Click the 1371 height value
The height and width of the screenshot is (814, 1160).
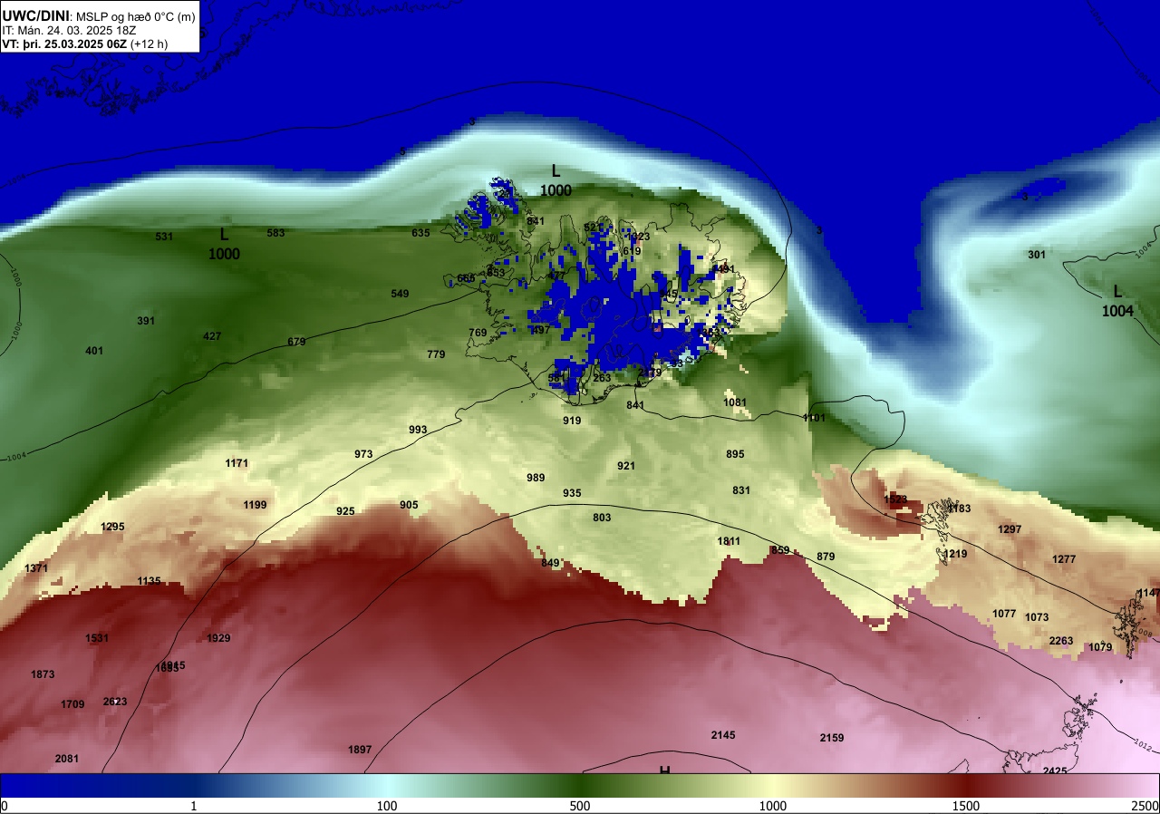36,568
